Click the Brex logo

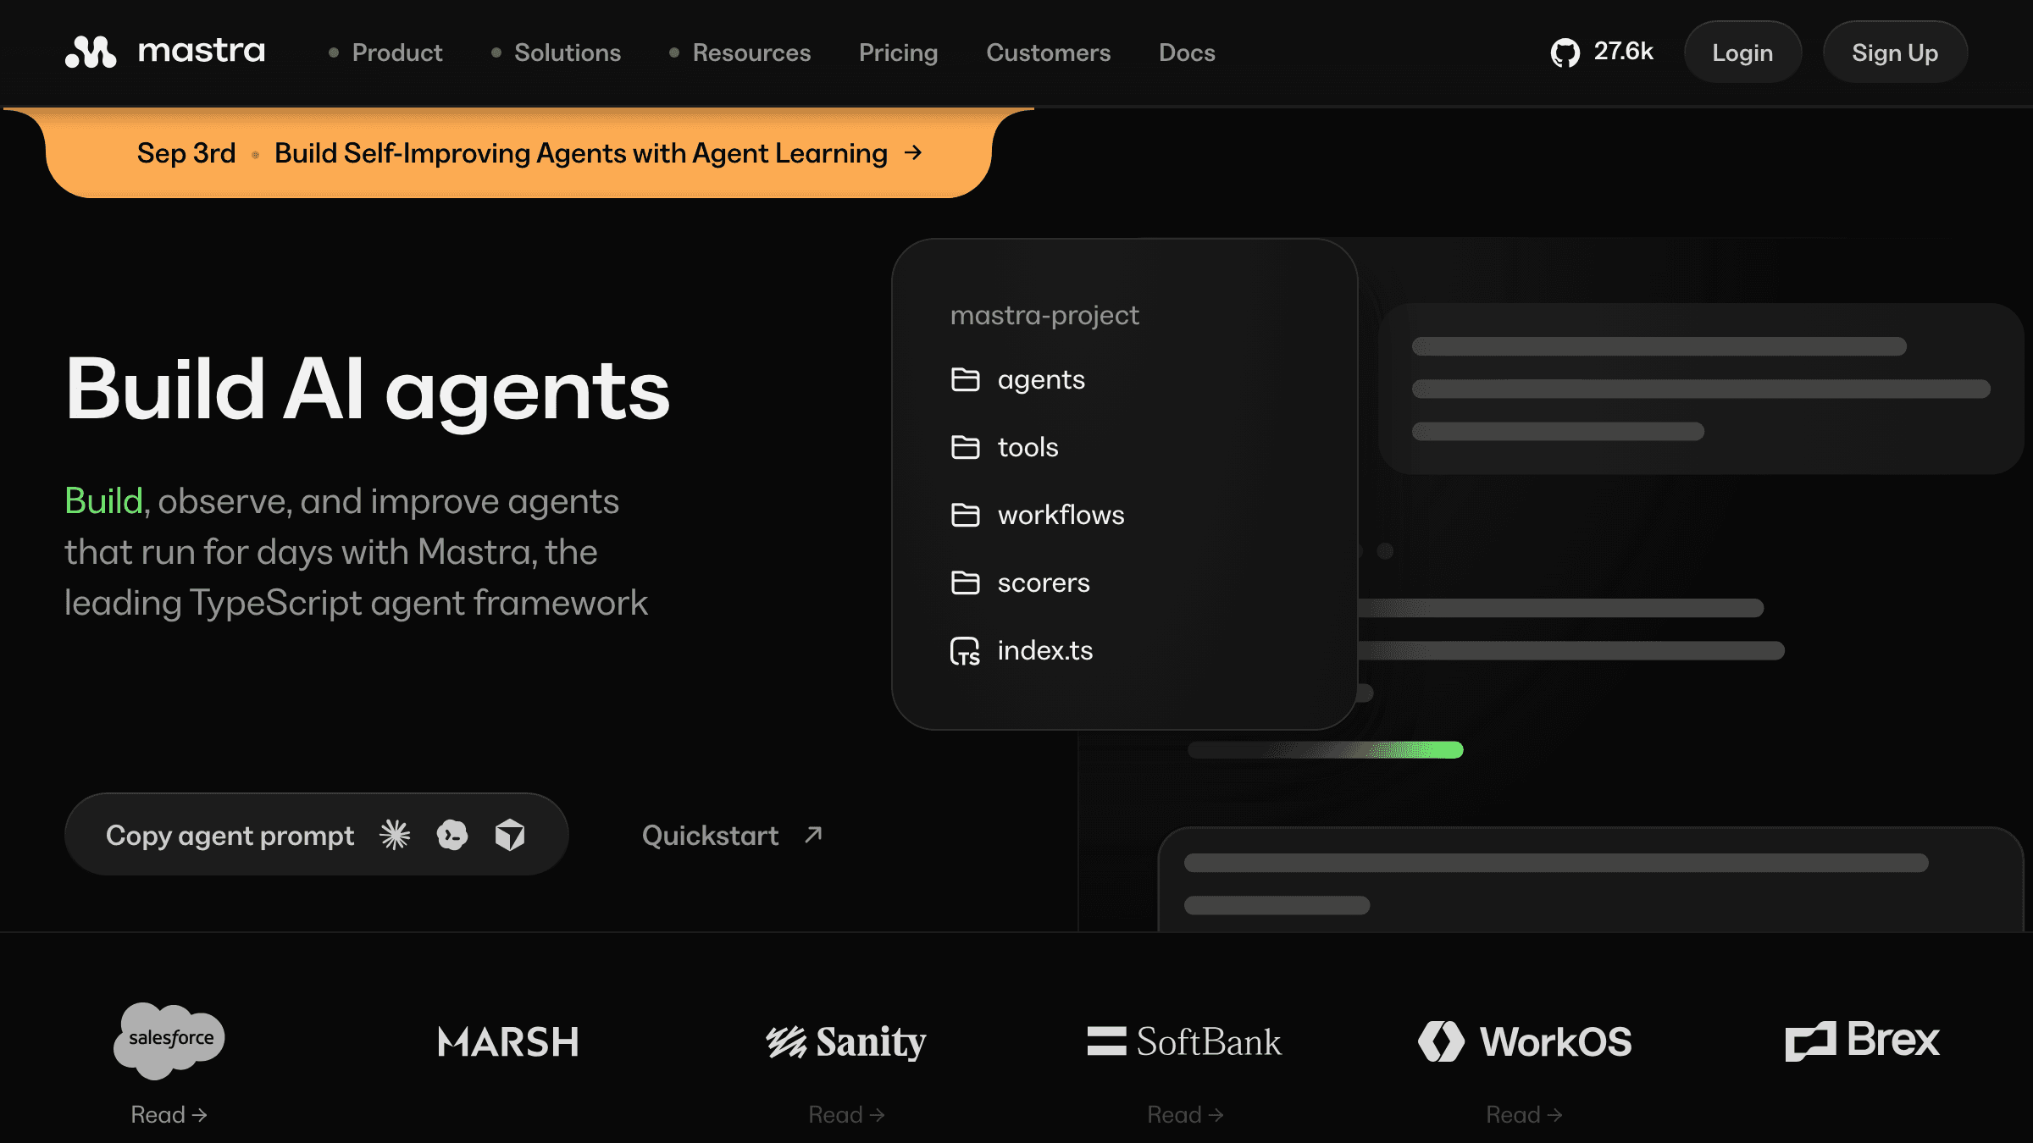coord(1862,1040)
